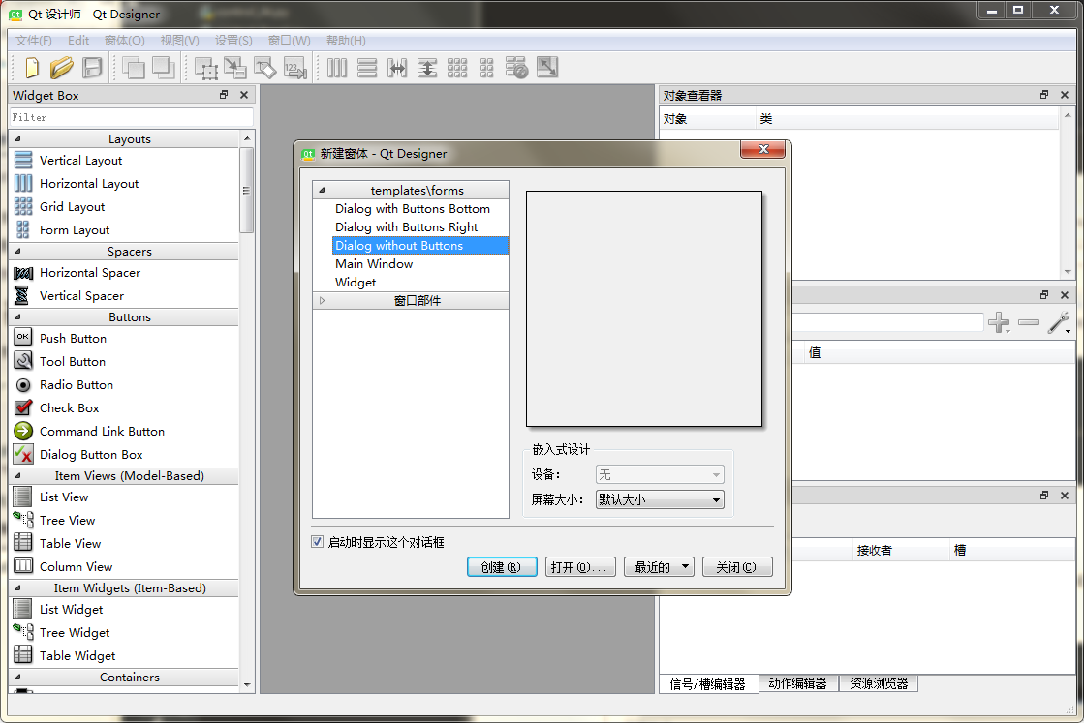Viewport: 1084px width, 723px height.
Task: Pick Push Button icon in Widget Box
Action: [x=23, y=338]
